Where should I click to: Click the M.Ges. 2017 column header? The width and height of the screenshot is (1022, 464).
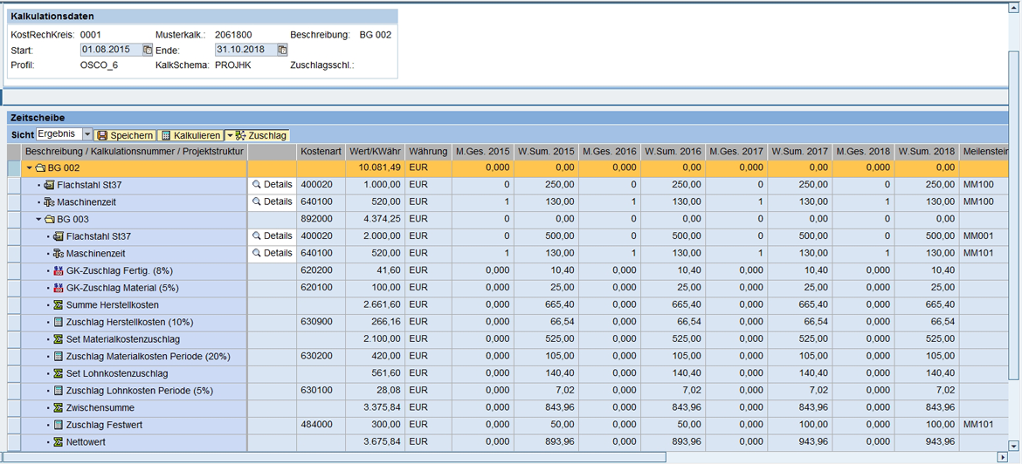(x=735, y=151)
